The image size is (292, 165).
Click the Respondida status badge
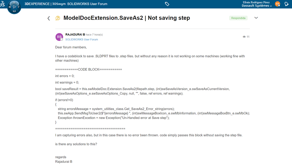coord(238,18)
